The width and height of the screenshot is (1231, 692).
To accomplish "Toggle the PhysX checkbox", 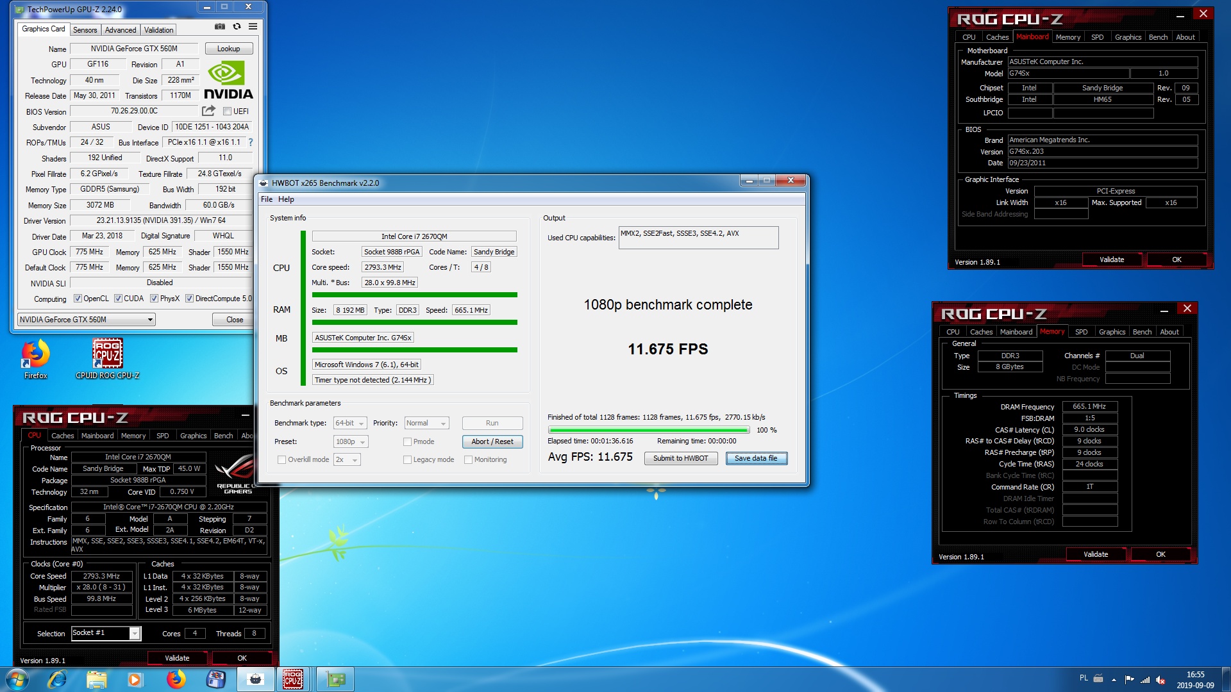I will (x=154, y=299).
